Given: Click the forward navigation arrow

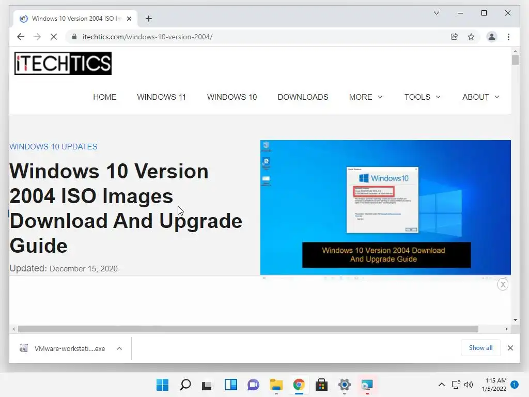Looking at the screenshot, I should [x=37, y=37].
